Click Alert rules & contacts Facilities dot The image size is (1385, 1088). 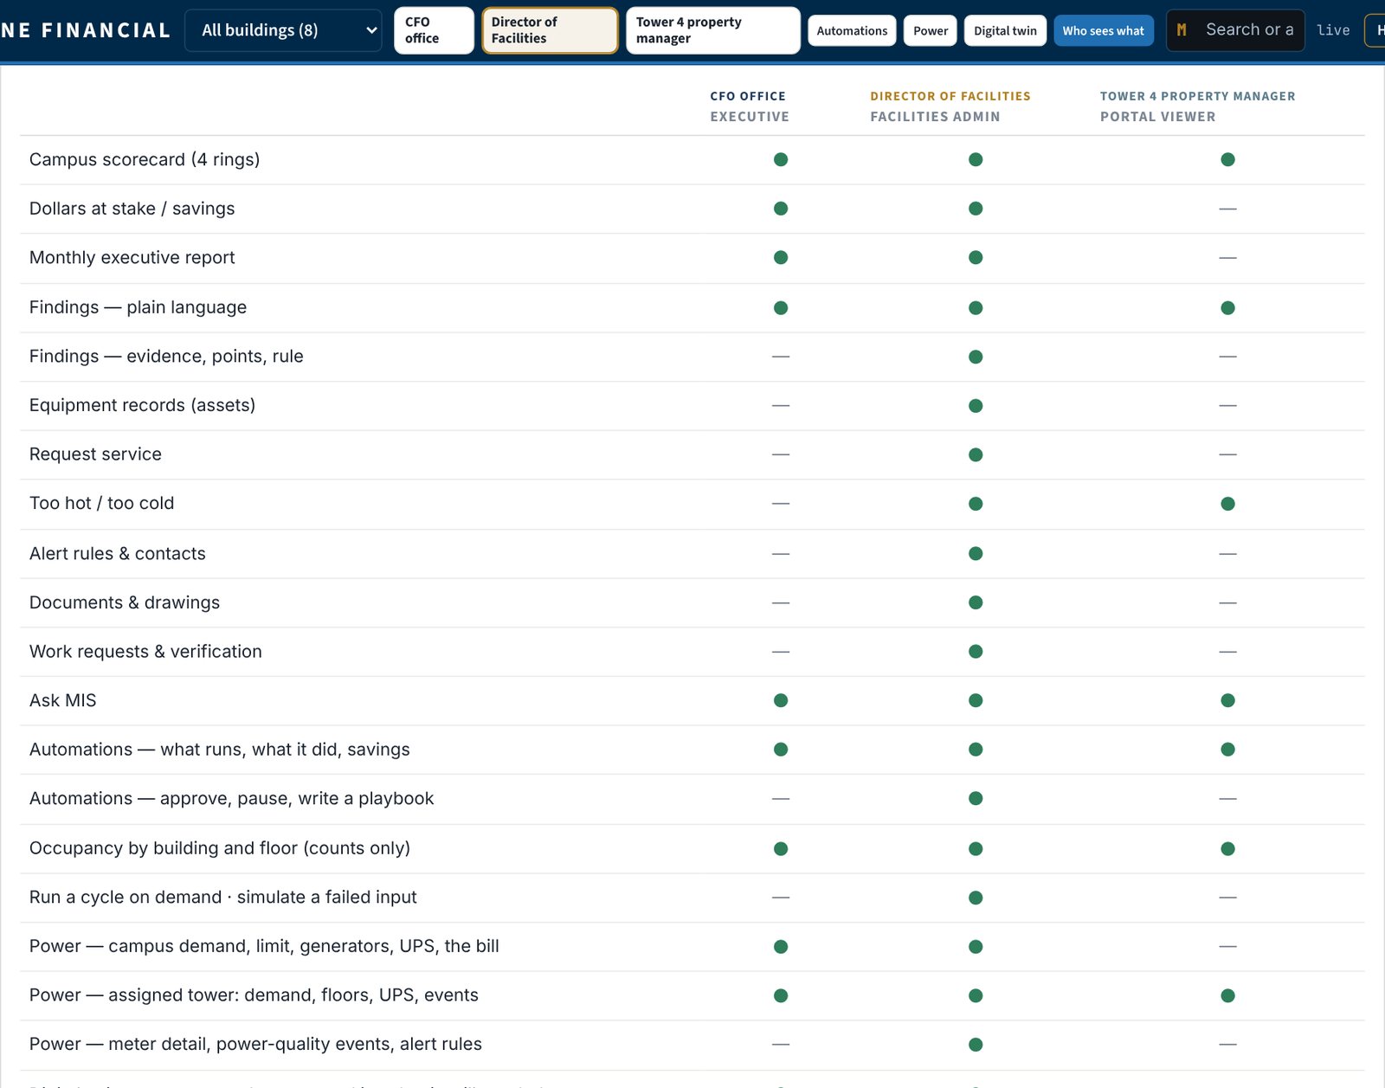tap(976, 553)
